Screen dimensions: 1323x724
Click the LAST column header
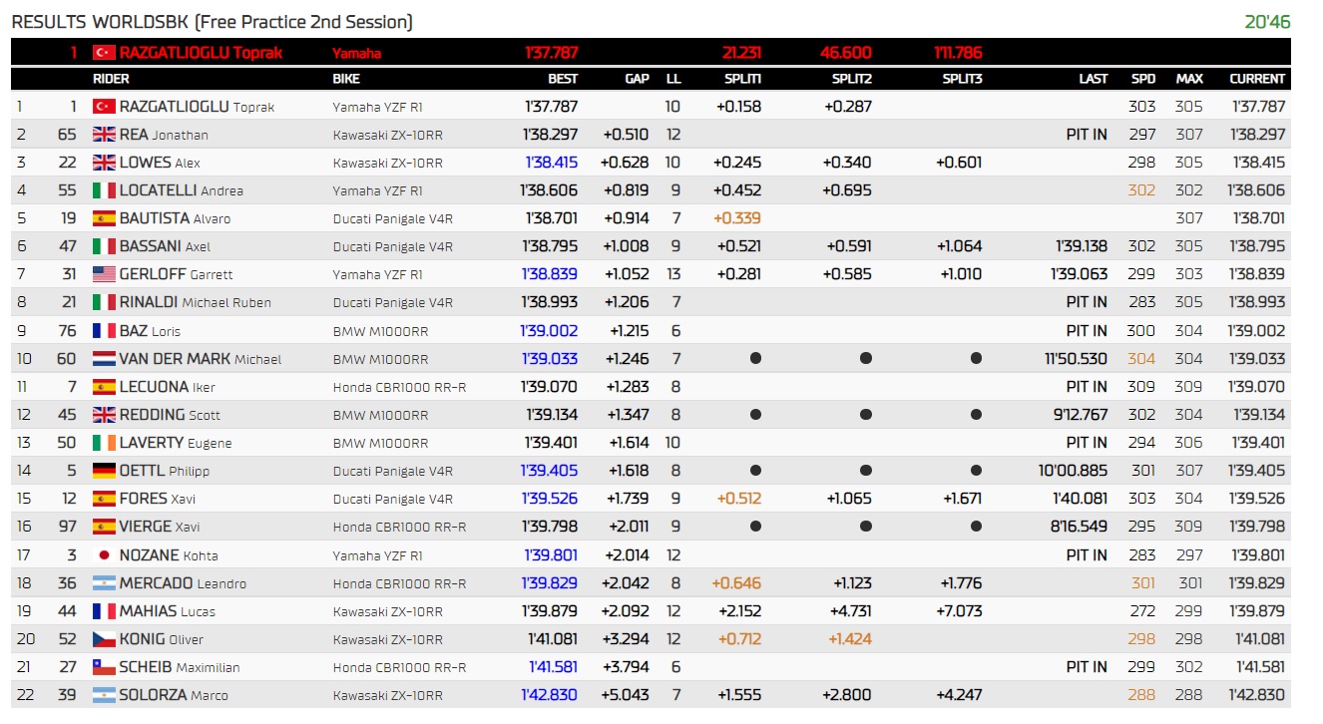pos(1094,79)
